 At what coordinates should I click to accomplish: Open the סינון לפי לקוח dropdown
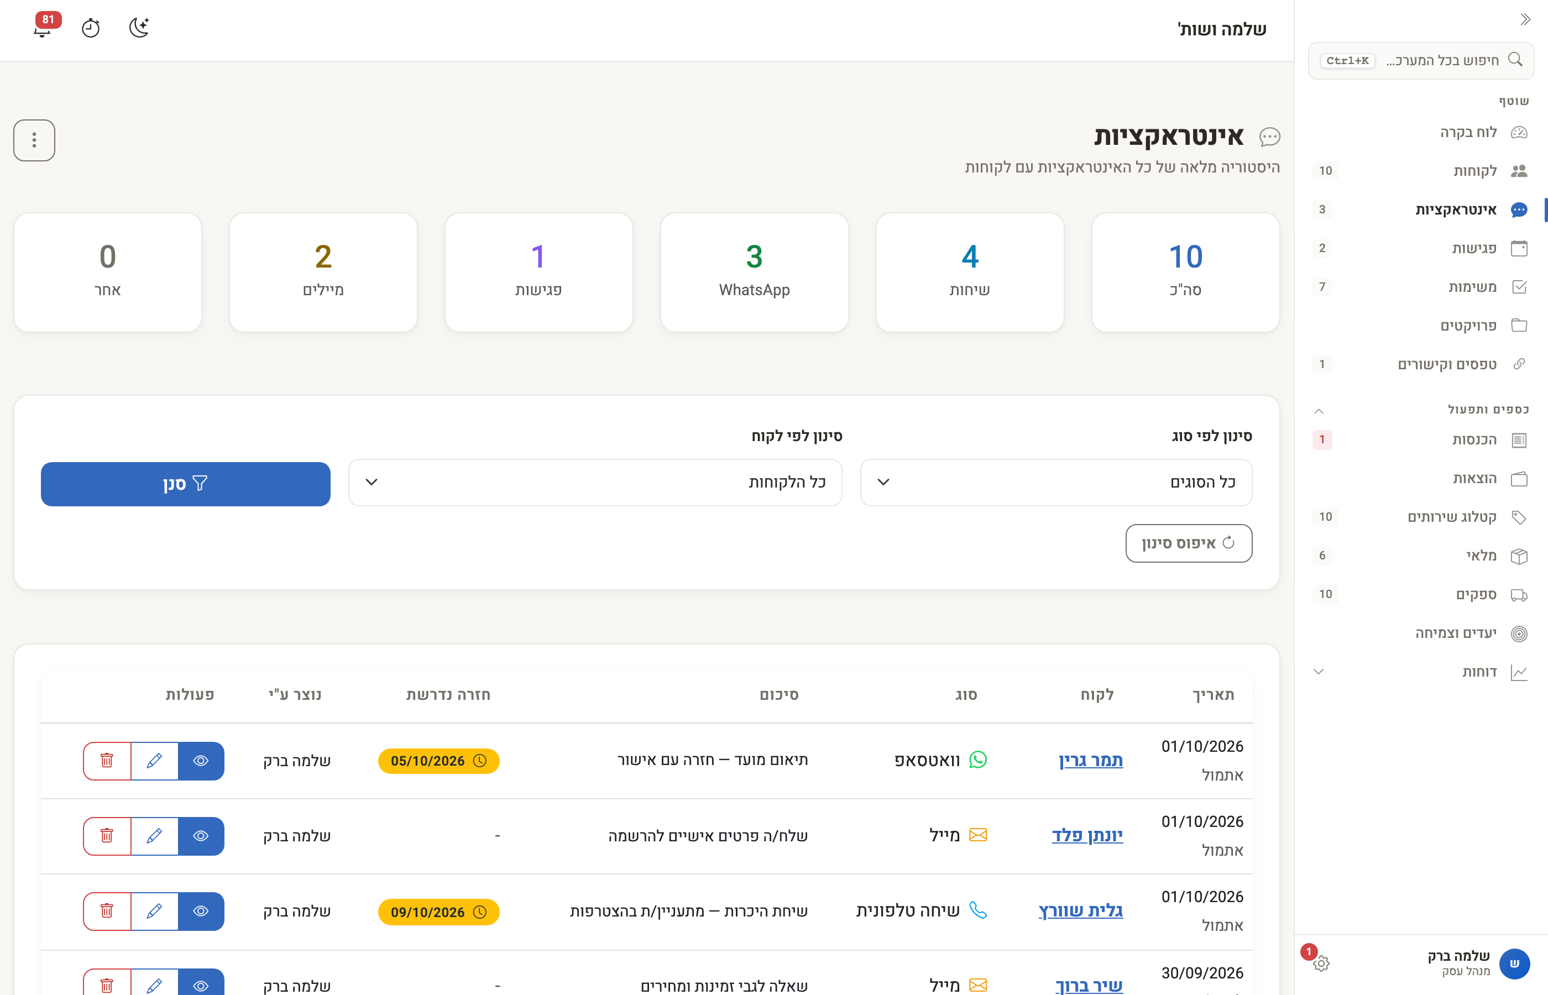click(x=595, y=483)
